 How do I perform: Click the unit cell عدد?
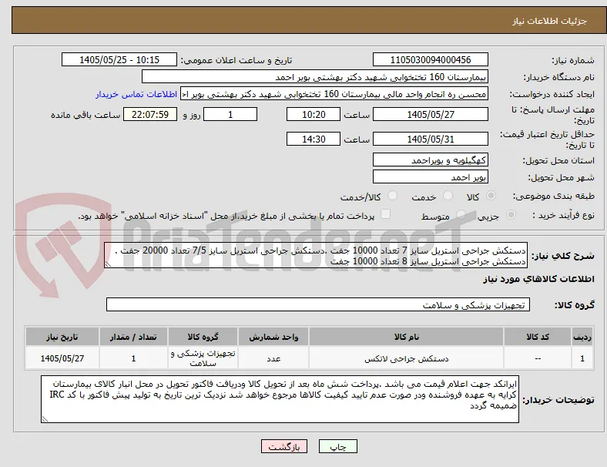pos(273,358)
